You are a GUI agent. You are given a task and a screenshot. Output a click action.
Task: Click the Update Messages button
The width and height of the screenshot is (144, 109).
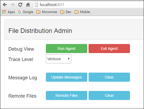point(67,77)
